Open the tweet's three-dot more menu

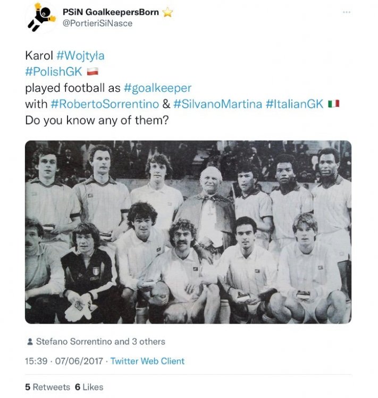tap(347, 12)
